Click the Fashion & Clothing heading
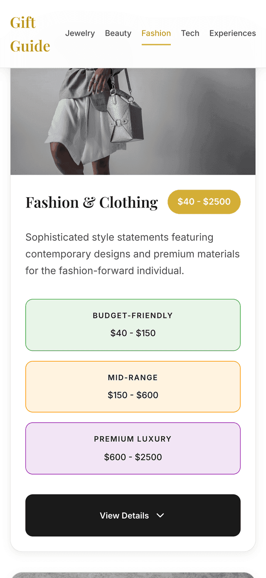 click(91, 203)
